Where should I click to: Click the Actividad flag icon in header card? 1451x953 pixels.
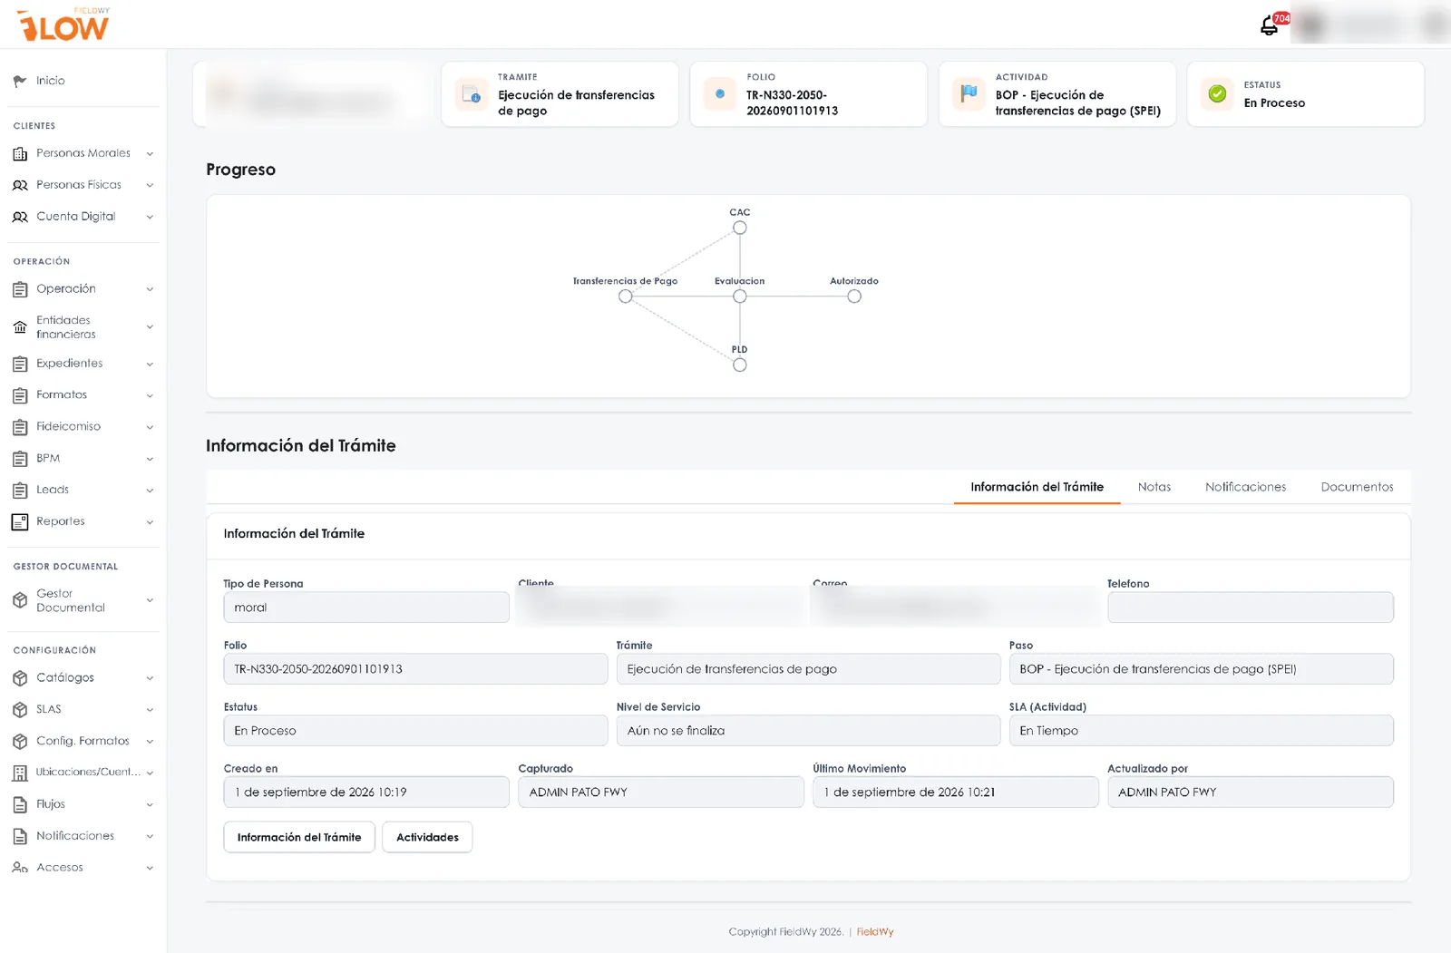coord(969,93)
